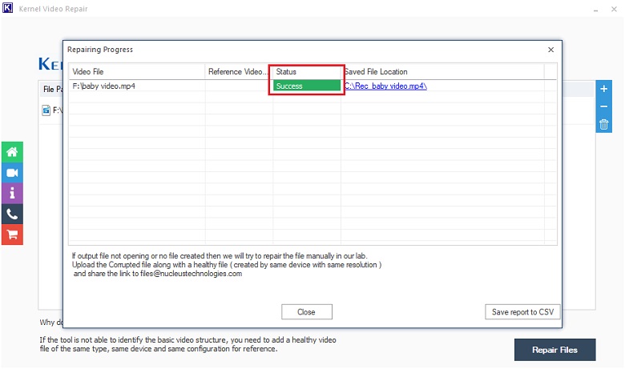The width and height of the screenshot is (625, 369).
Task: Click the Saved File Location column header
Action: pyautogui.click(x=442, y=72)
